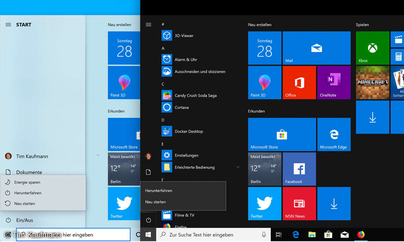
Task: Open Microsoft Store tile in dark Start menu
Action: (282, 134)
